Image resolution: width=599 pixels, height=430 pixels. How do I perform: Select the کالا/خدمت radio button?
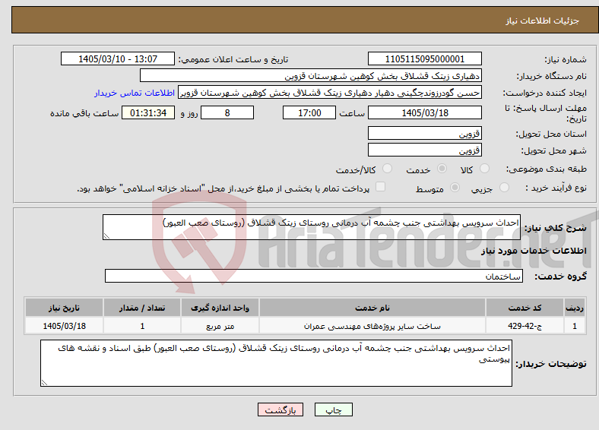[x=387, y=169]
